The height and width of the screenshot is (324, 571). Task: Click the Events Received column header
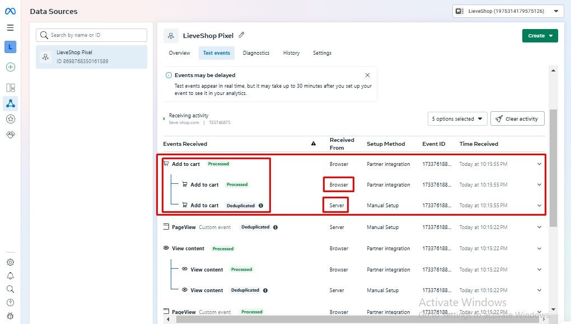coord(185,144)
